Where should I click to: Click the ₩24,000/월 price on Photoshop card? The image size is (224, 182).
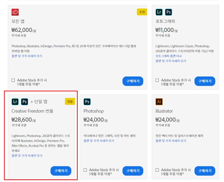[95, 120]
